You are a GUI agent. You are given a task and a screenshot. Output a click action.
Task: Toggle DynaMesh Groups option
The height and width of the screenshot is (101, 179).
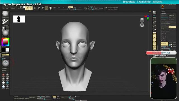click(x=170, y=43)
